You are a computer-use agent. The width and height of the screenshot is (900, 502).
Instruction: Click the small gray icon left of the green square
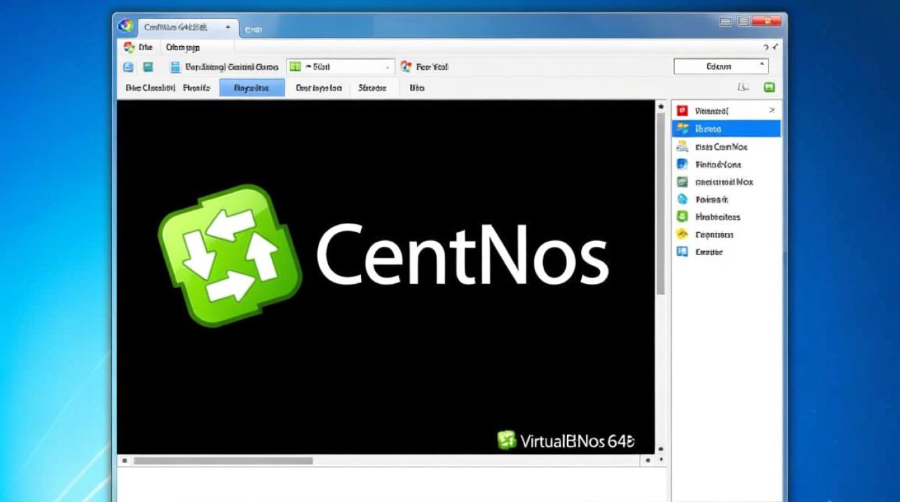pos(743,88)
